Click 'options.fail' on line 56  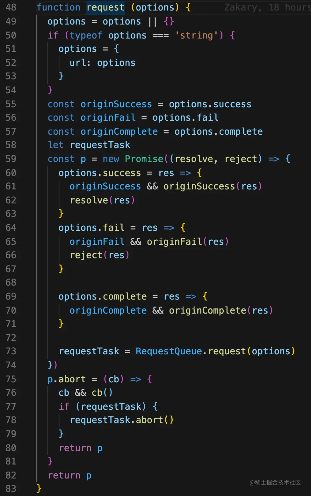(x=185, y=117)
